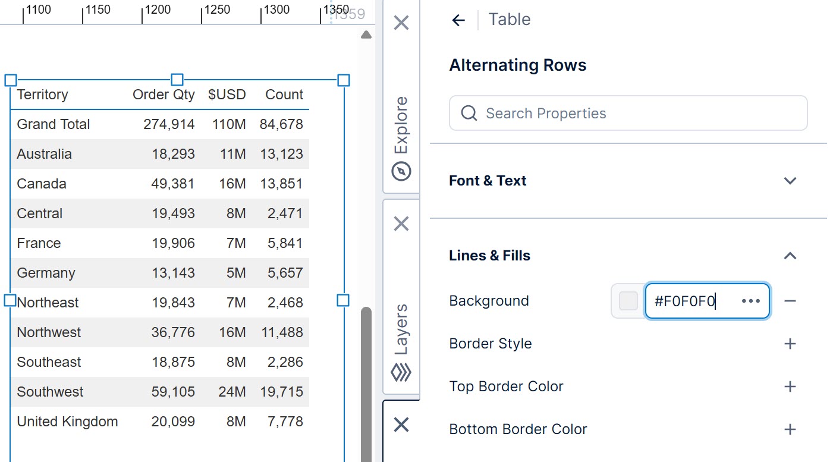Add a Bottom Border Color
Image resolution: width=833 pixels, height=462 pixels.
pyautogui.click(x=790, y=429)
